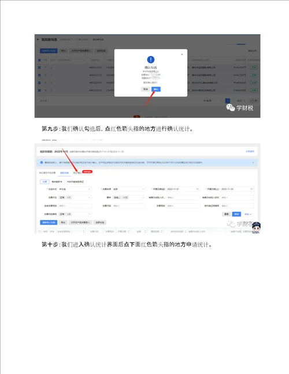The width and height of the screenshot is (289, 374).
Task: Toggle the checkbox for invoice row 4
Action: tap(39, 90)
